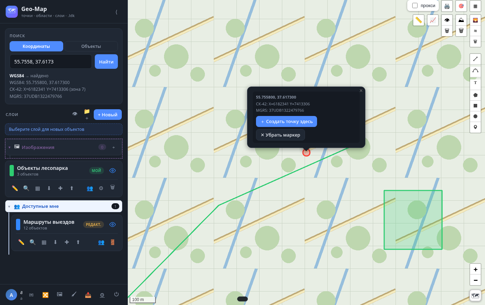Activate the point marker tool

click(475, 127)
